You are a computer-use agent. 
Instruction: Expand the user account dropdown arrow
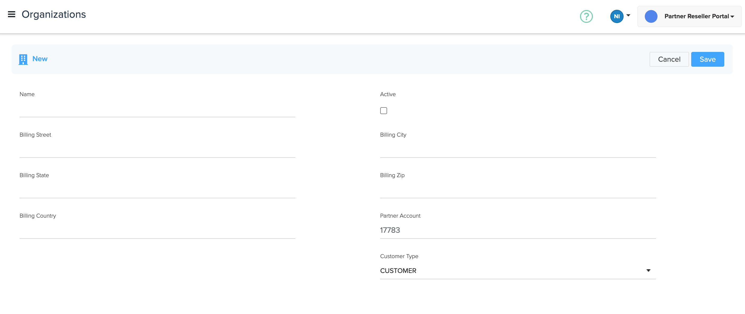click(628, 15)
